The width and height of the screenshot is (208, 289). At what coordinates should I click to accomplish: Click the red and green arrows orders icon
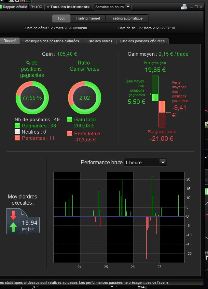13,221
